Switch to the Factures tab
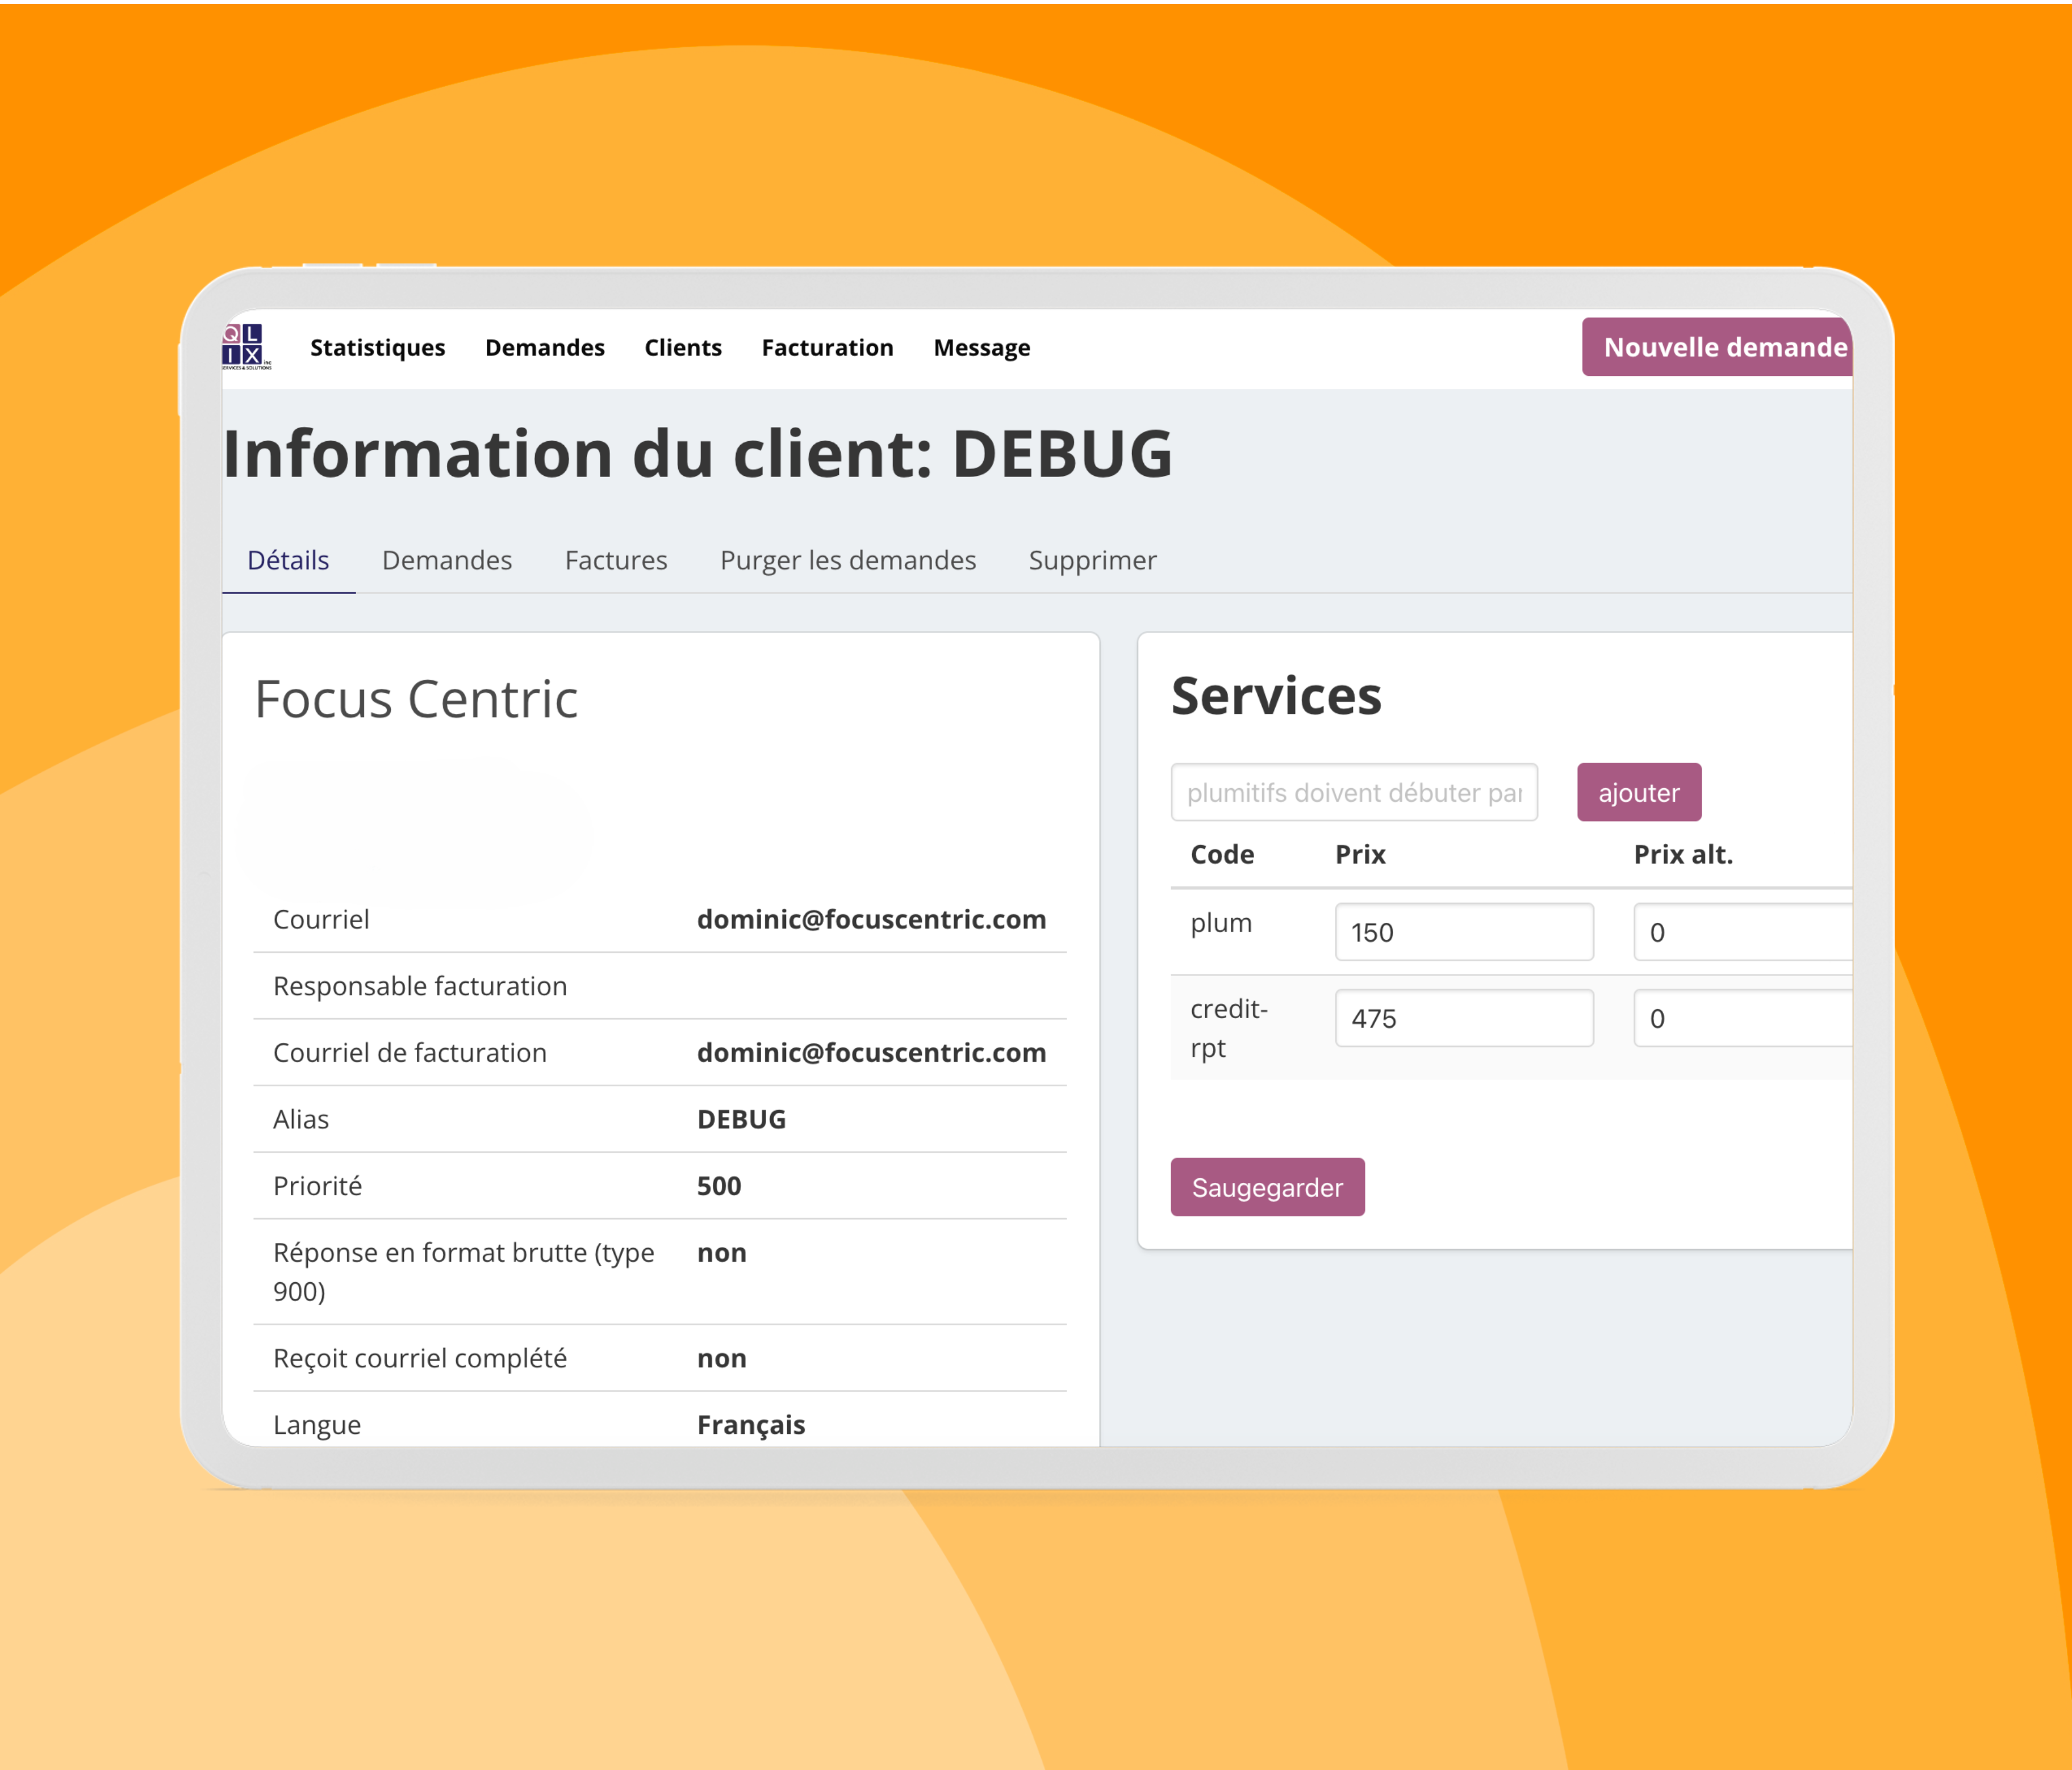This screenshot has width=2072, height=1770. click(615, 560)
